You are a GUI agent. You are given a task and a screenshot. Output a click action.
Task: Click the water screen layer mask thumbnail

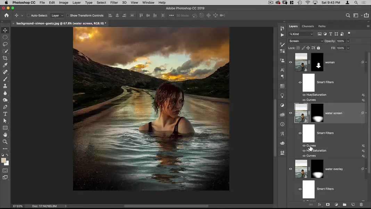click(317, 113)
